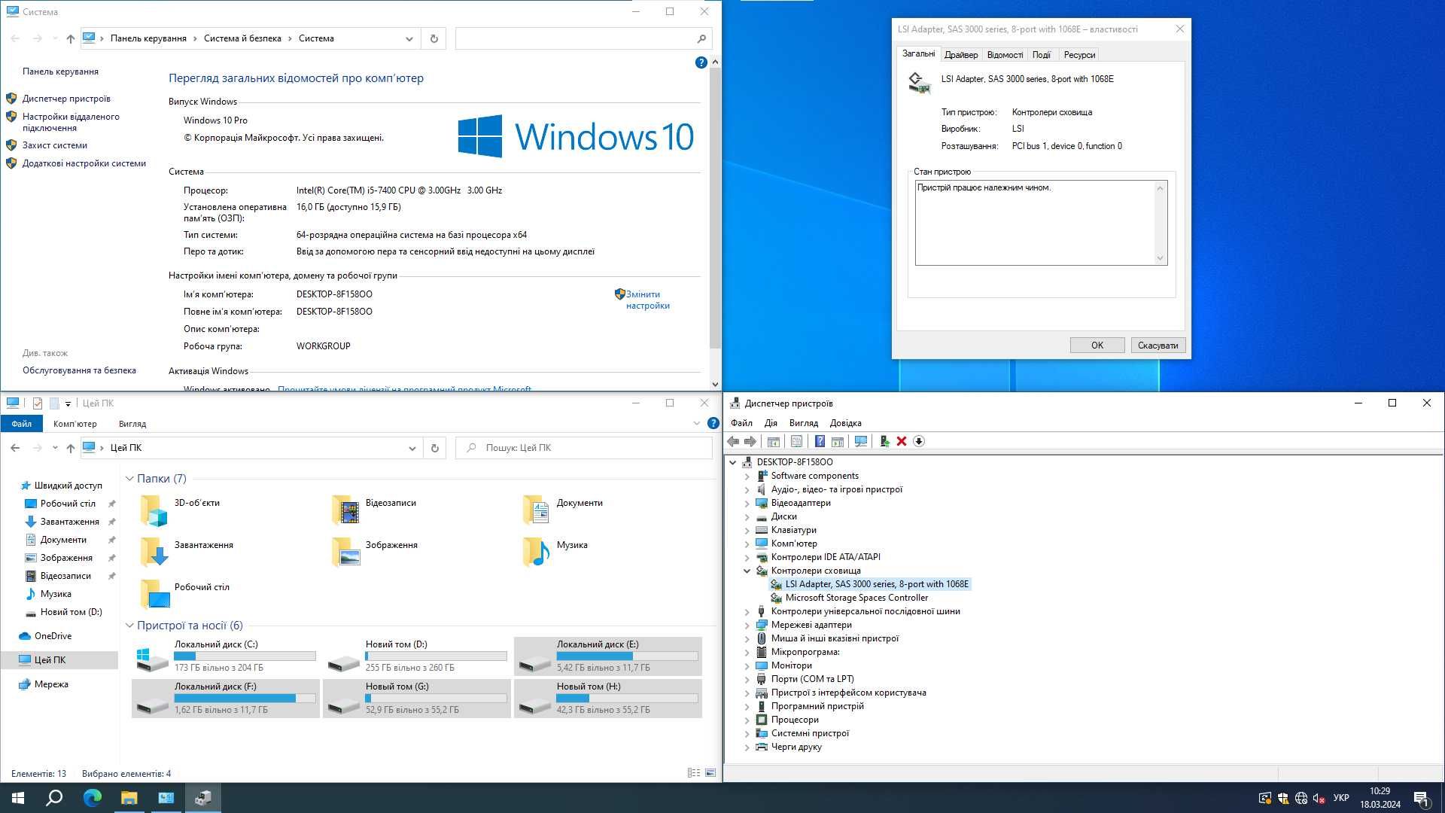1445x813 pixels.
Task: Click Back arrow in This PC navigation bar
Action: pos(15,448)
